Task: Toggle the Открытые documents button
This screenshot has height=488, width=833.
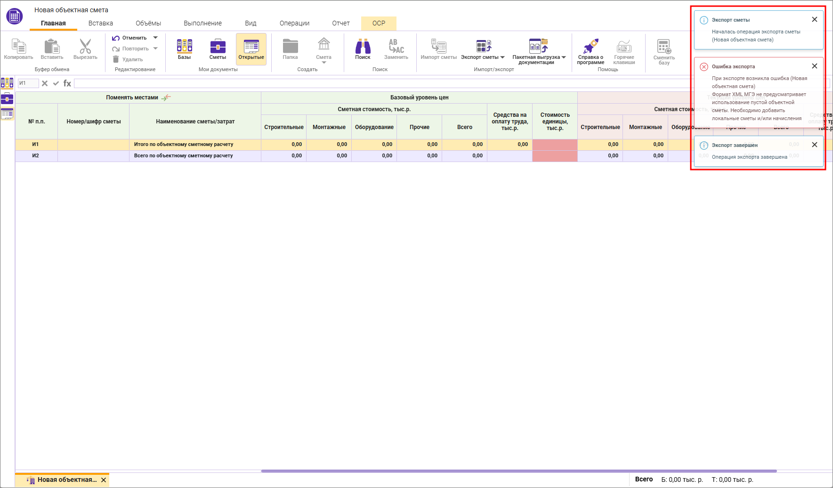Action: click(x=251, y=49)
